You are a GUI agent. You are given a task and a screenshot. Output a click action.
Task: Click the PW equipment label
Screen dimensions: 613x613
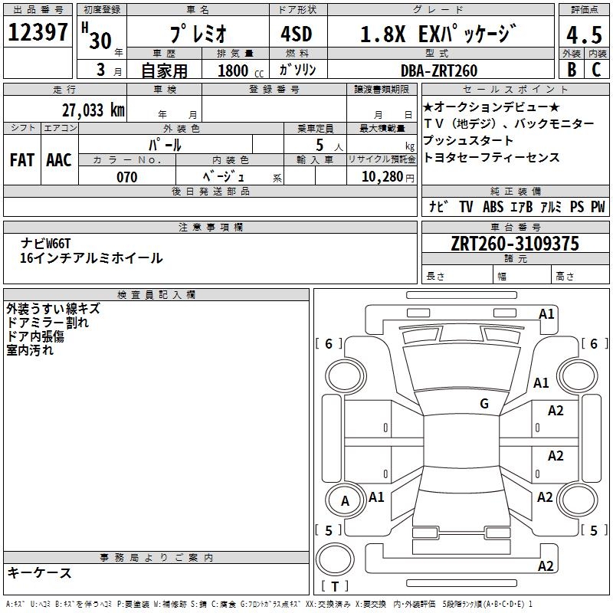tap(598, 207)
